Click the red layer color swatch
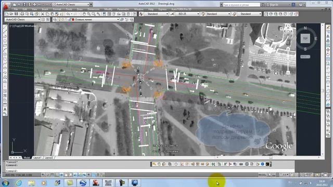 point(73,20)
